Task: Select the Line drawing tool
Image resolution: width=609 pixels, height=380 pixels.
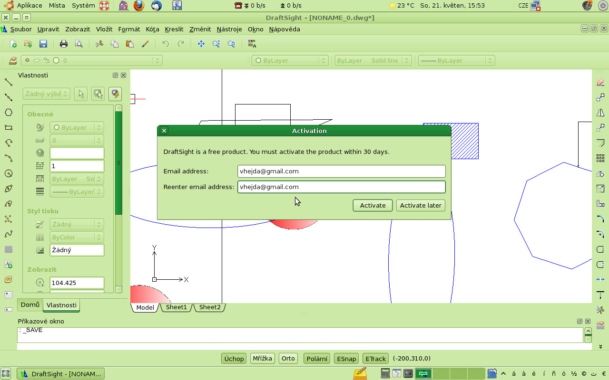Action: click(8, 82)
